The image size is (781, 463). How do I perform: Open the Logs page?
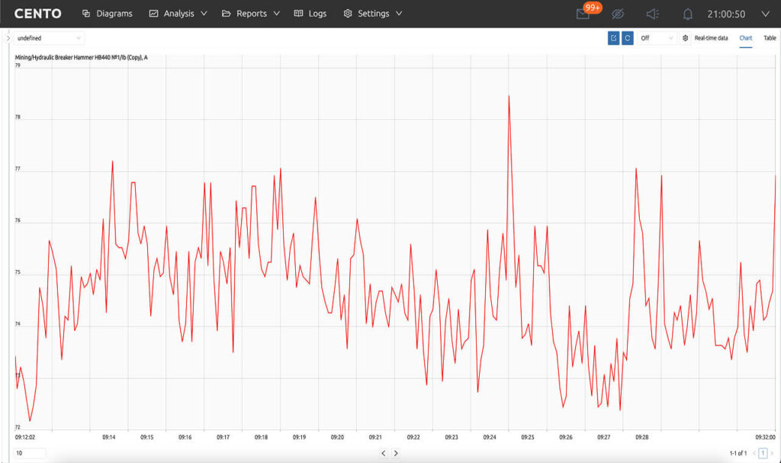point(310,14)
